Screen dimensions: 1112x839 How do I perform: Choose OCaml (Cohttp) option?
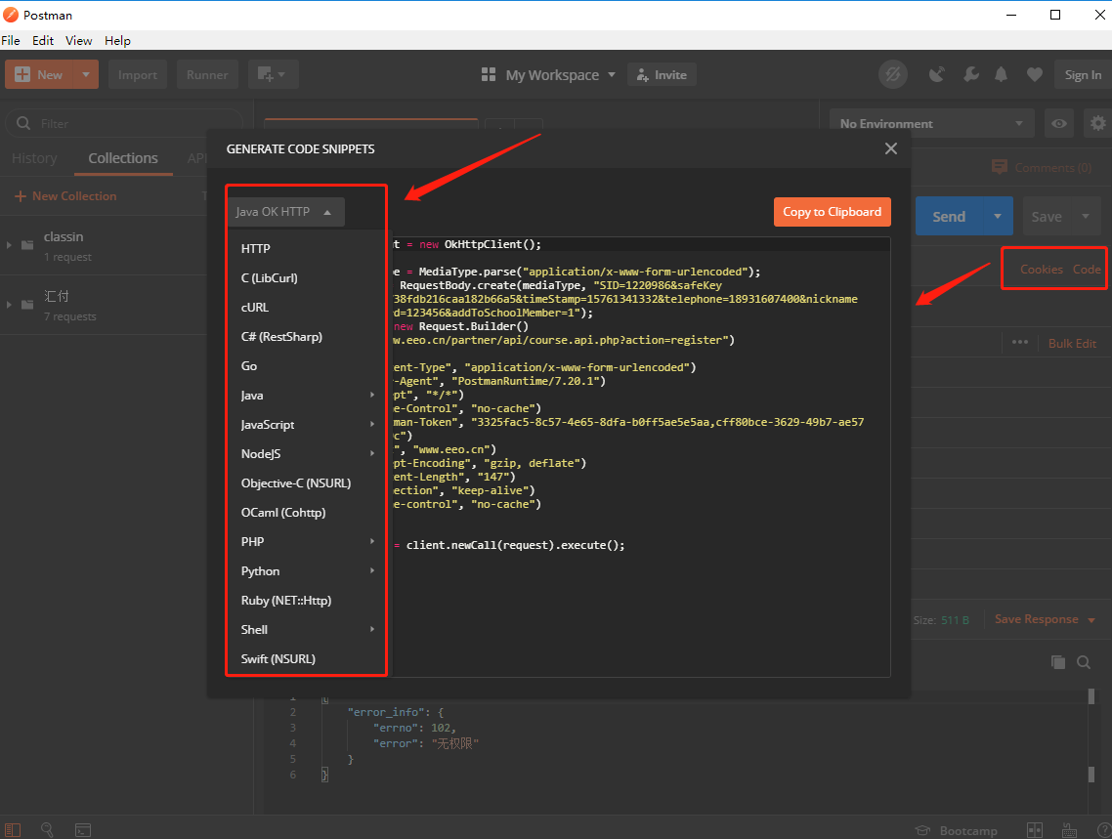pos(283,513)
